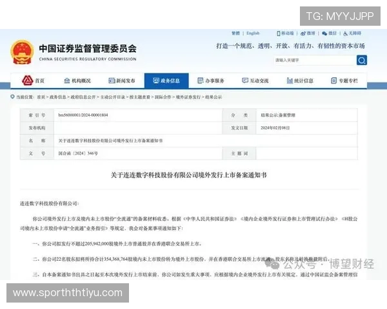Click the blue search magnifier button

pos(362,60)
